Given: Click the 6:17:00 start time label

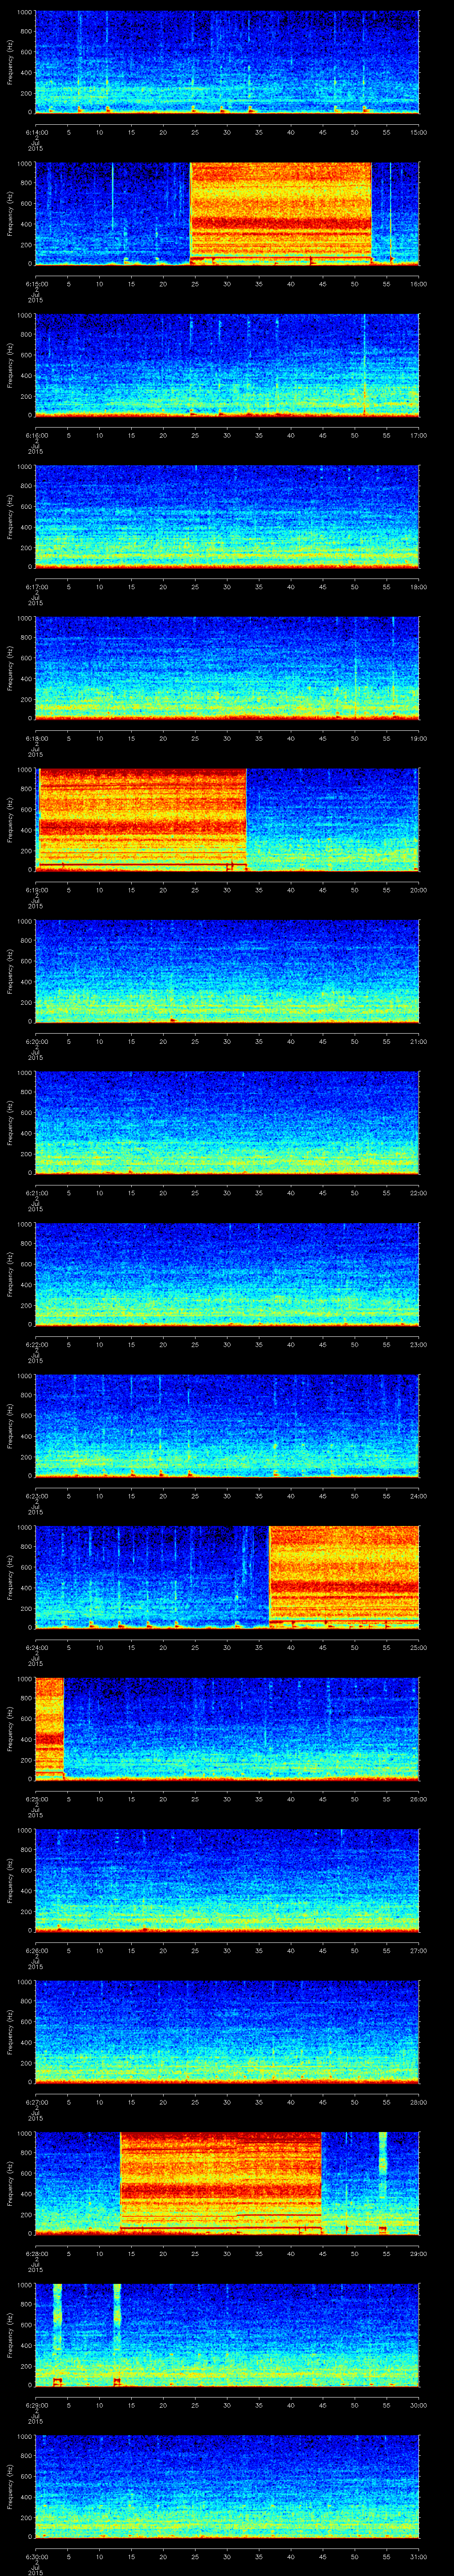Looking at the screenshot, I should [x=36, y=586].
